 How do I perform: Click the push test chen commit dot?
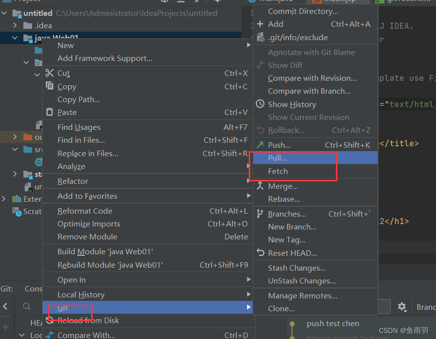tap(292, 324)
